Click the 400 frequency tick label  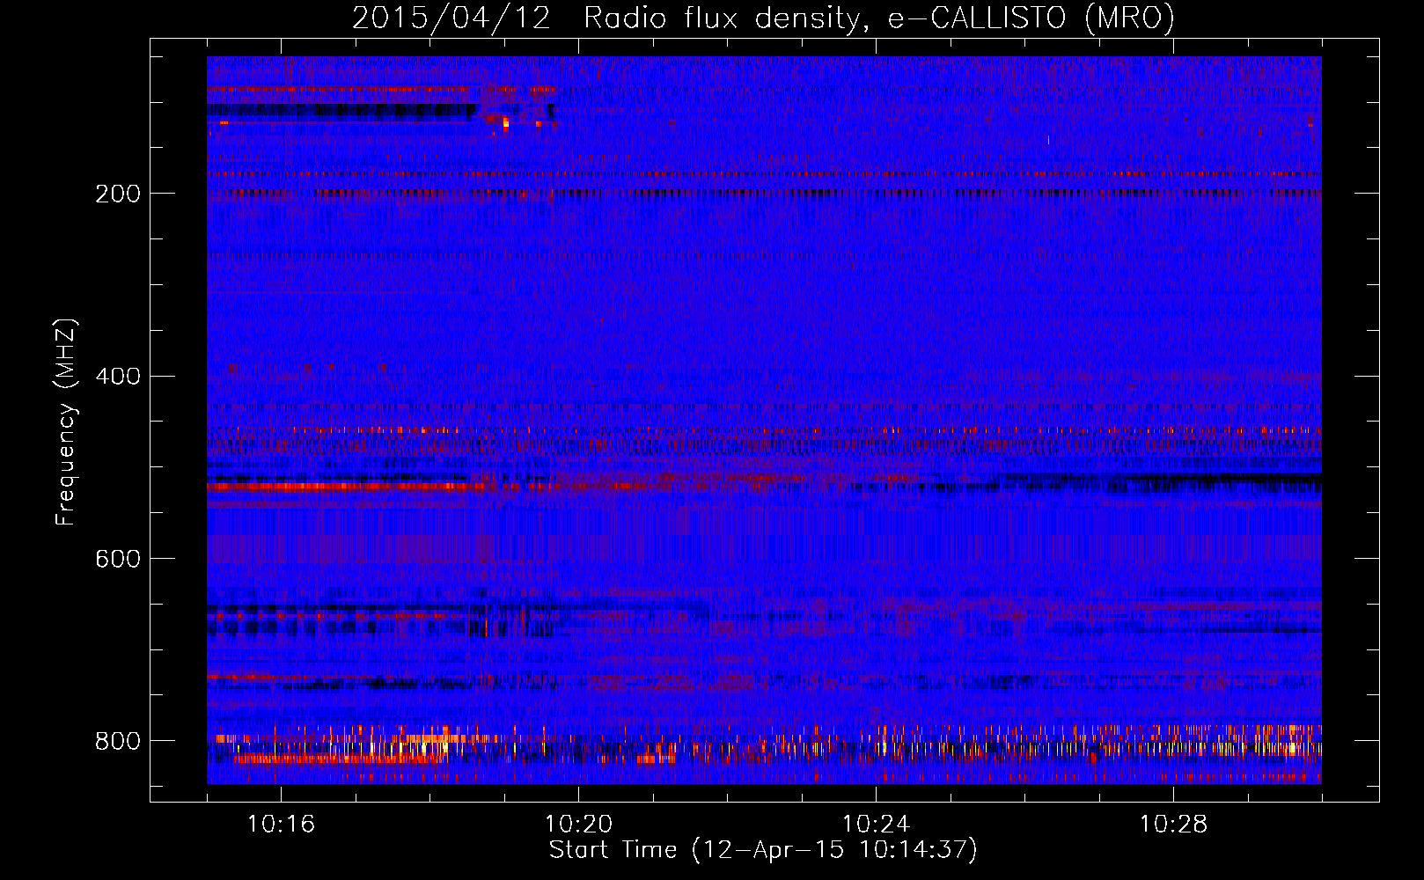pos(118,377)
